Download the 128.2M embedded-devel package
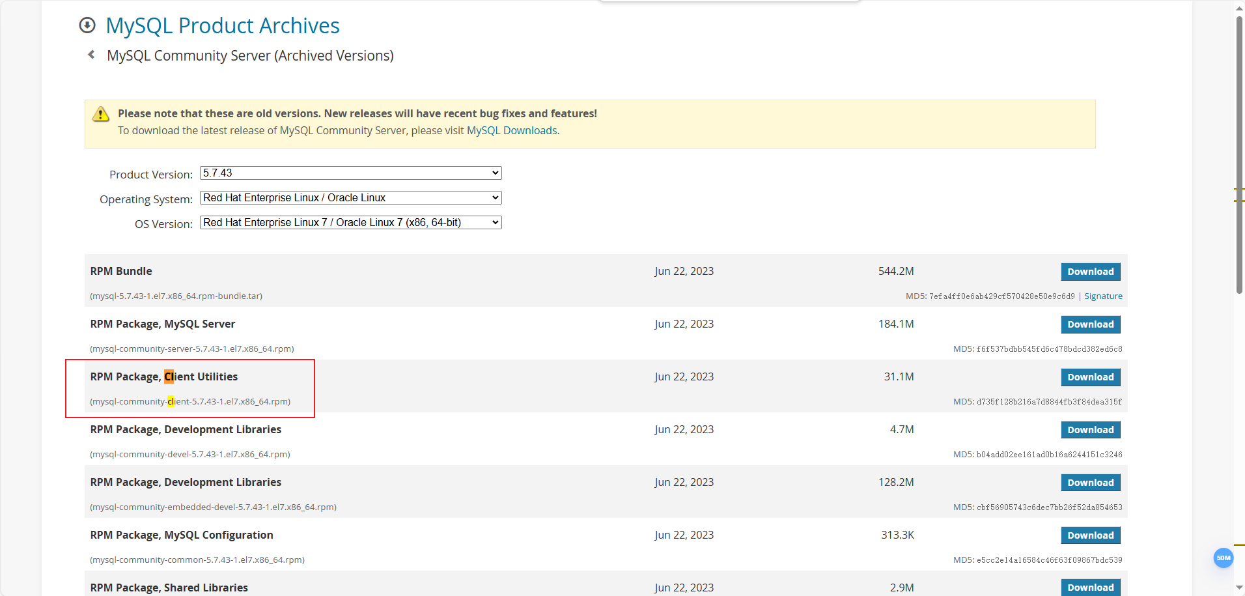Screen dimensions: 1245x596 coord(1090,483)
